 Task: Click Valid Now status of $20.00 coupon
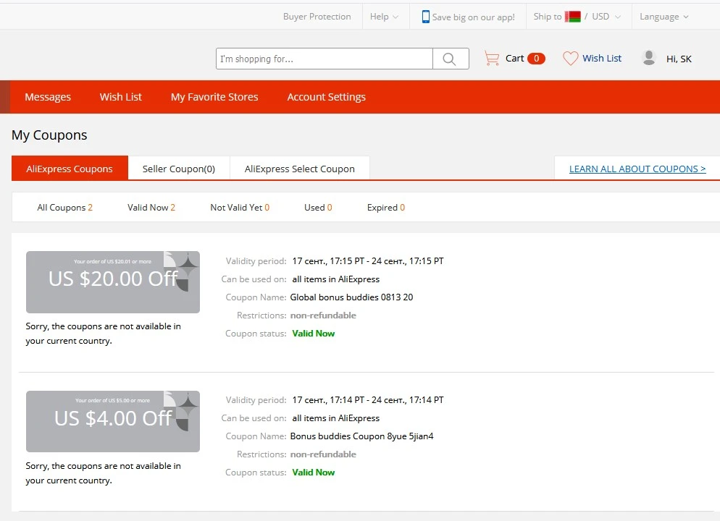click(314, 334)
